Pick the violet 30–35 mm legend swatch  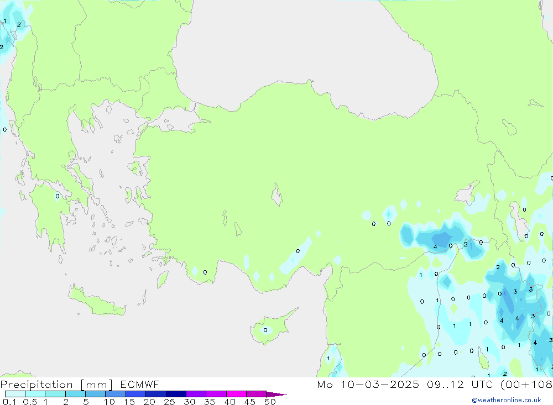point(196,394)
